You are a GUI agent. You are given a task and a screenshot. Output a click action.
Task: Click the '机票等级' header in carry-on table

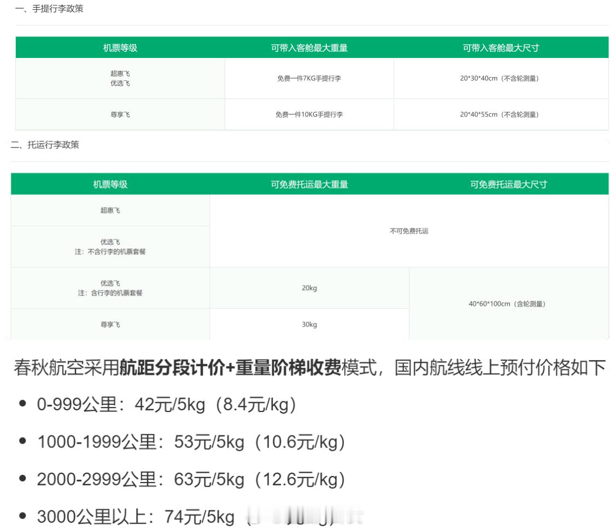pyautogui.click(x=120, y=48)
